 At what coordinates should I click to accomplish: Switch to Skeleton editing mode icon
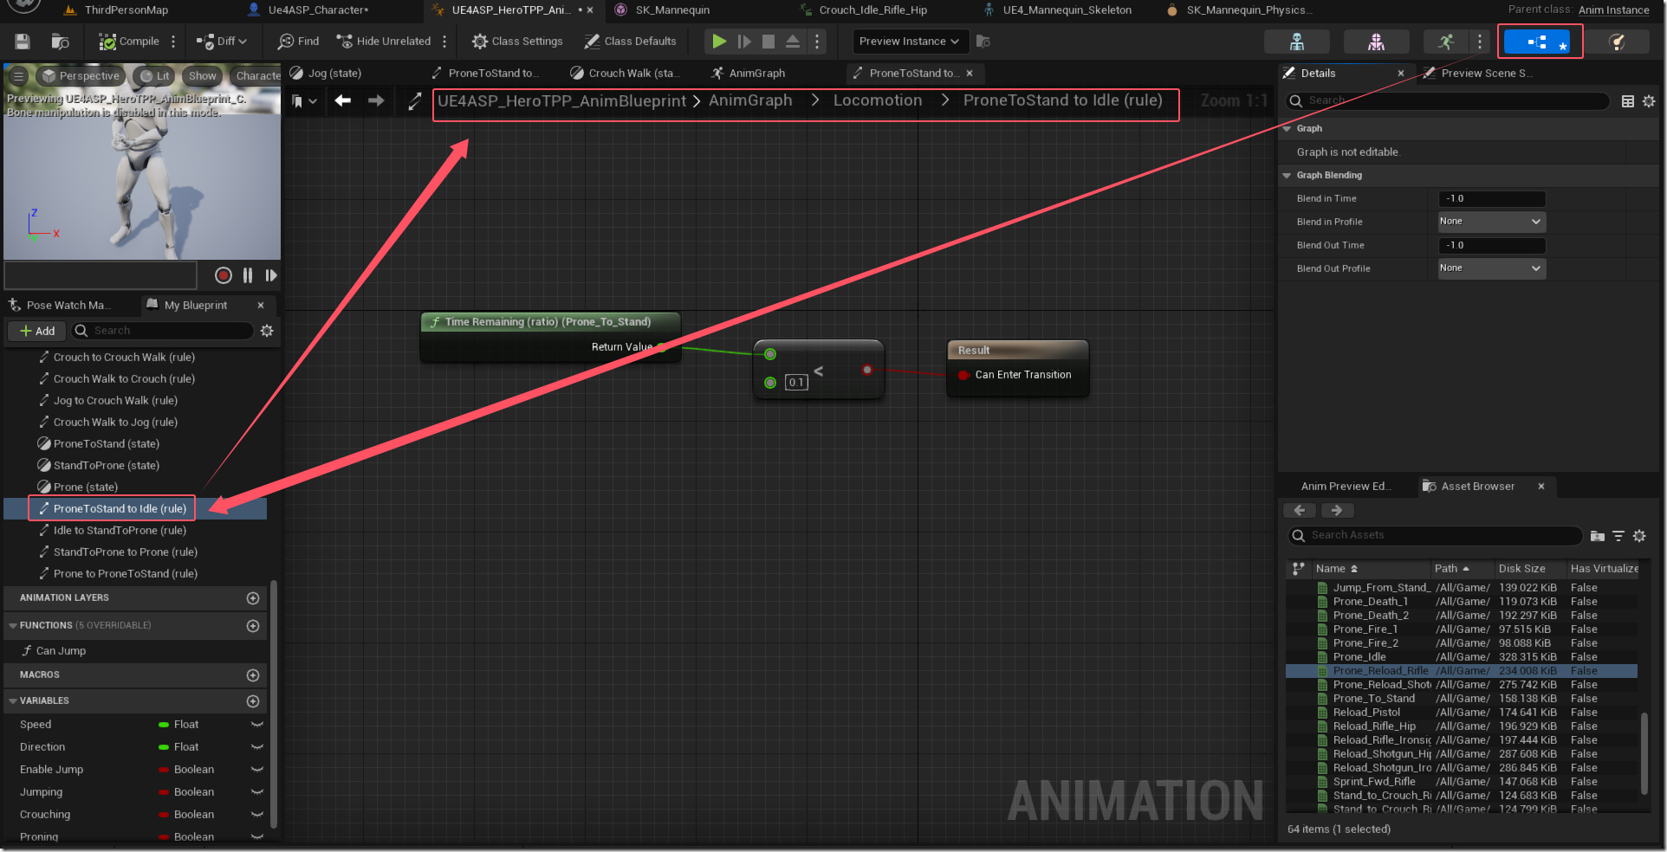coord(1296,42)
